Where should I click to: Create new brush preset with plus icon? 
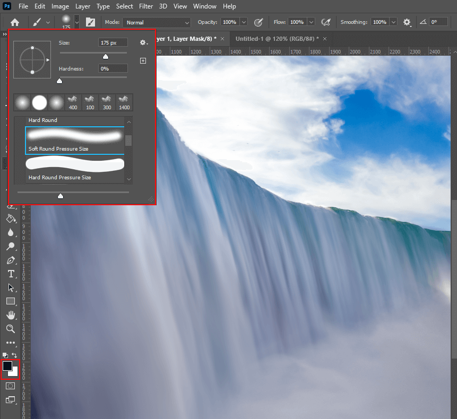point(143,60)
